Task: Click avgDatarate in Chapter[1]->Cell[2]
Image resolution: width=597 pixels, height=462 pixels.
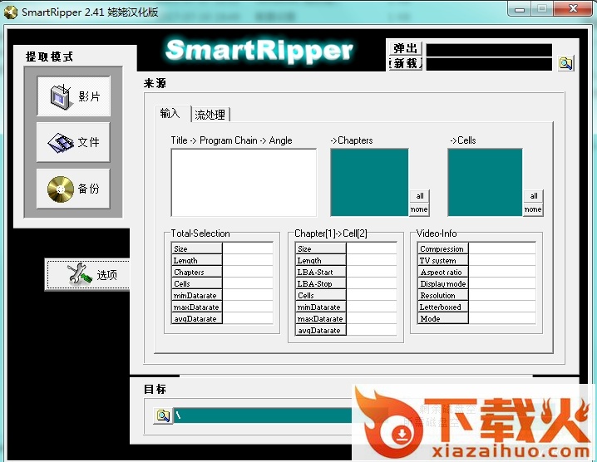Action: pos(321,331)
